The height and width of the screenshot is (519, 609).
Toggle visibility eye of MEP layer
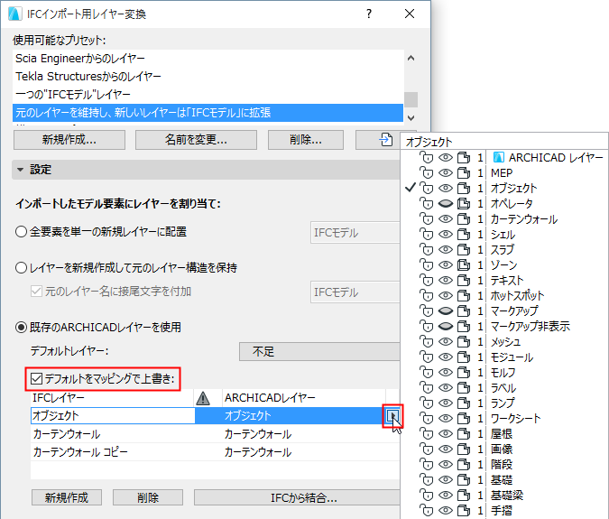[446, 173]
